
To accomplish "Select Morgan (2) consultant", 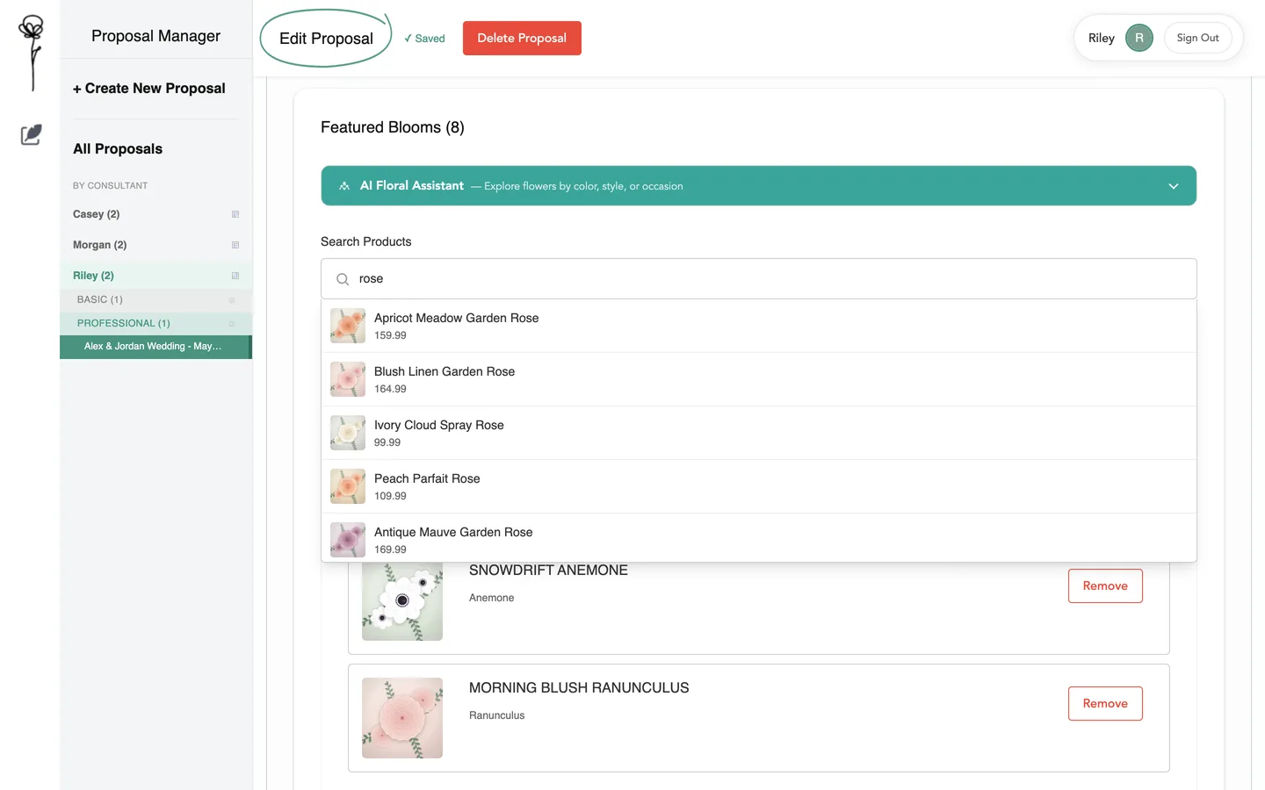I will pyautogui.click(x=100, y=245).
